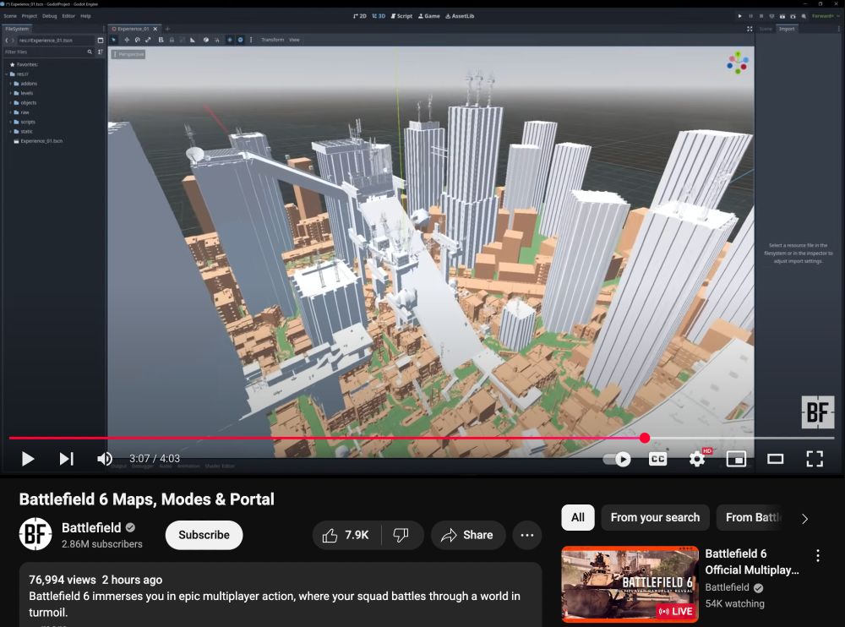Play the YouTube video
845x627 pixels.
point(28,459)
